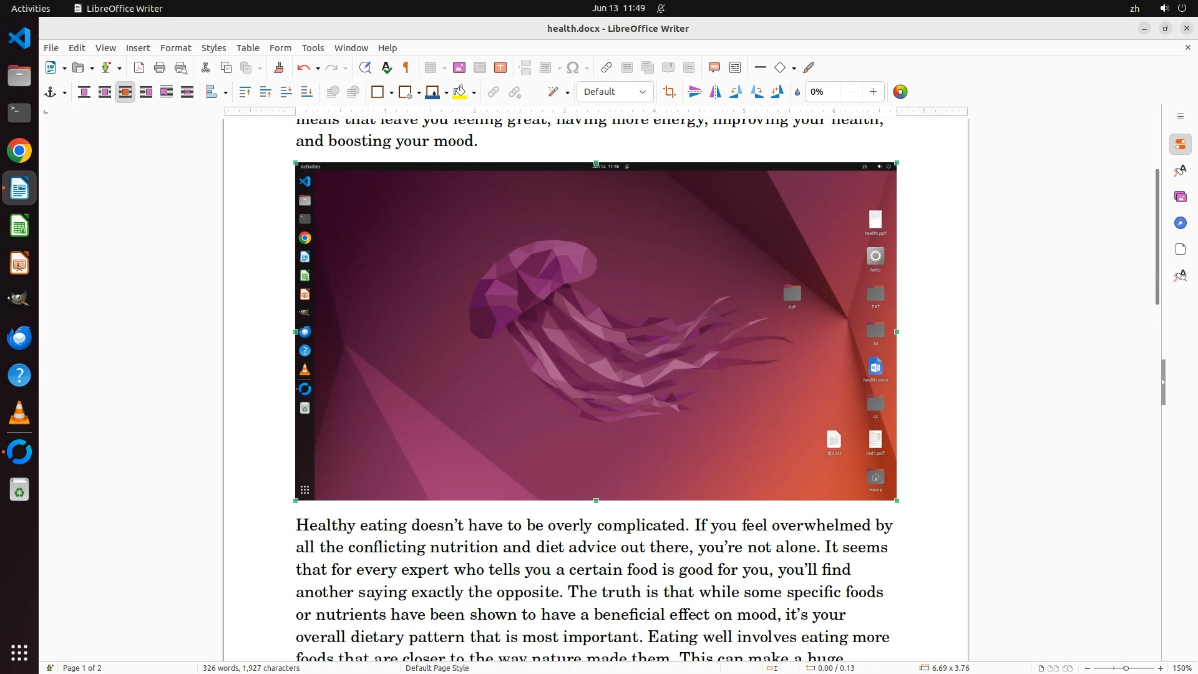The width and height of the screenshot is (1198, 674).
Task: Click the Clone Formatting paintbrush
Action: point(279,68)
